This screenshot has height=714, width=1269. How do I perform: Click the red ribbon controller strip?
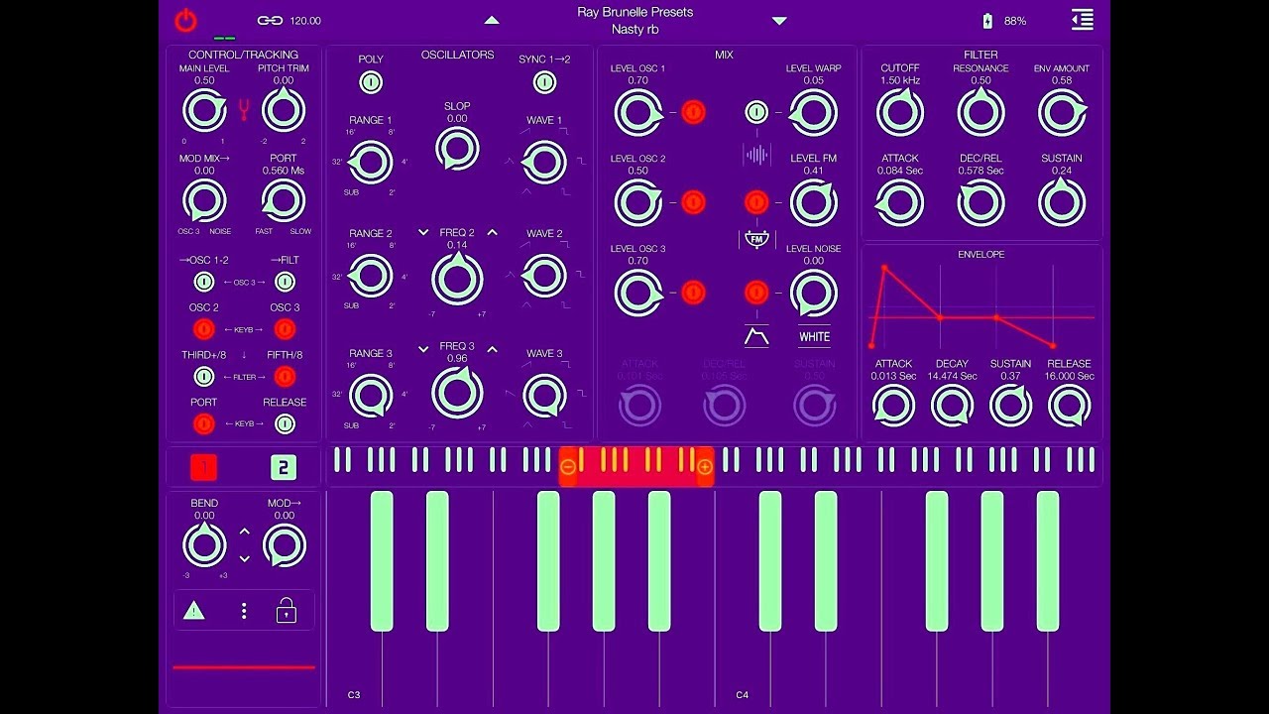[x=244, y=667]
